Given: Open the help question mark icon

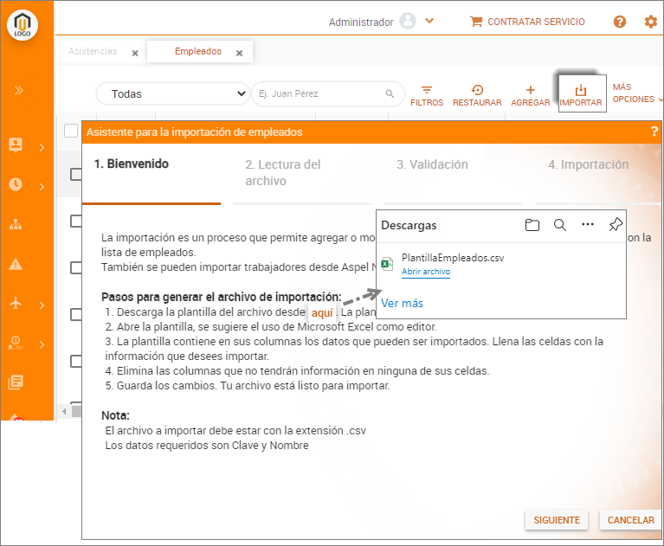Looking at the screenshot, I should pos(620,22).
